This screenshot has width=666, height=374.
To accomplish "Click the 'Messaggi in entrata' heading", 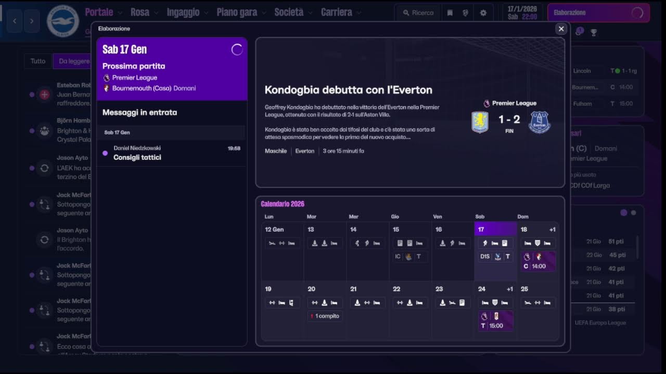I will click(x=139, y=112).
